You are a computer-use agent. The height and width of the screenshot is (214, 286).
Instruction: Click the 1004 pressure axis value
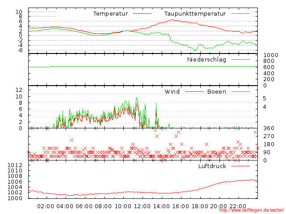point(15,187)
